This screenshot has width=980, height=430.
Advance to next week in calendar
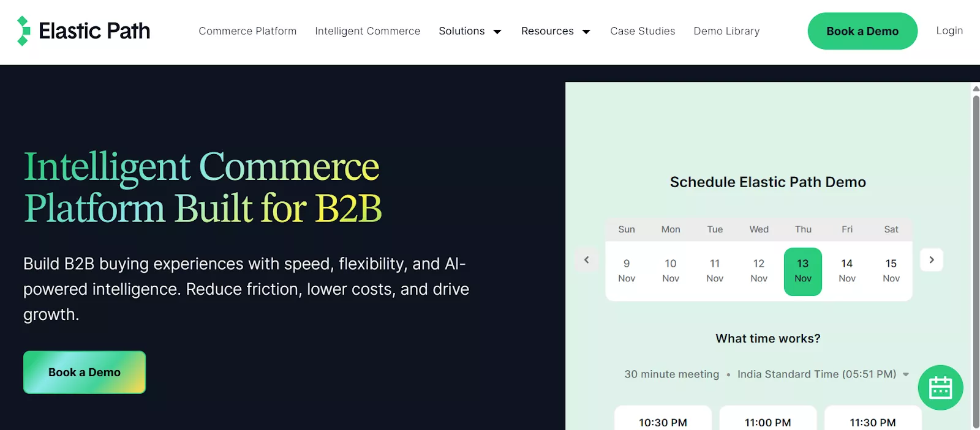pos(931,260)
